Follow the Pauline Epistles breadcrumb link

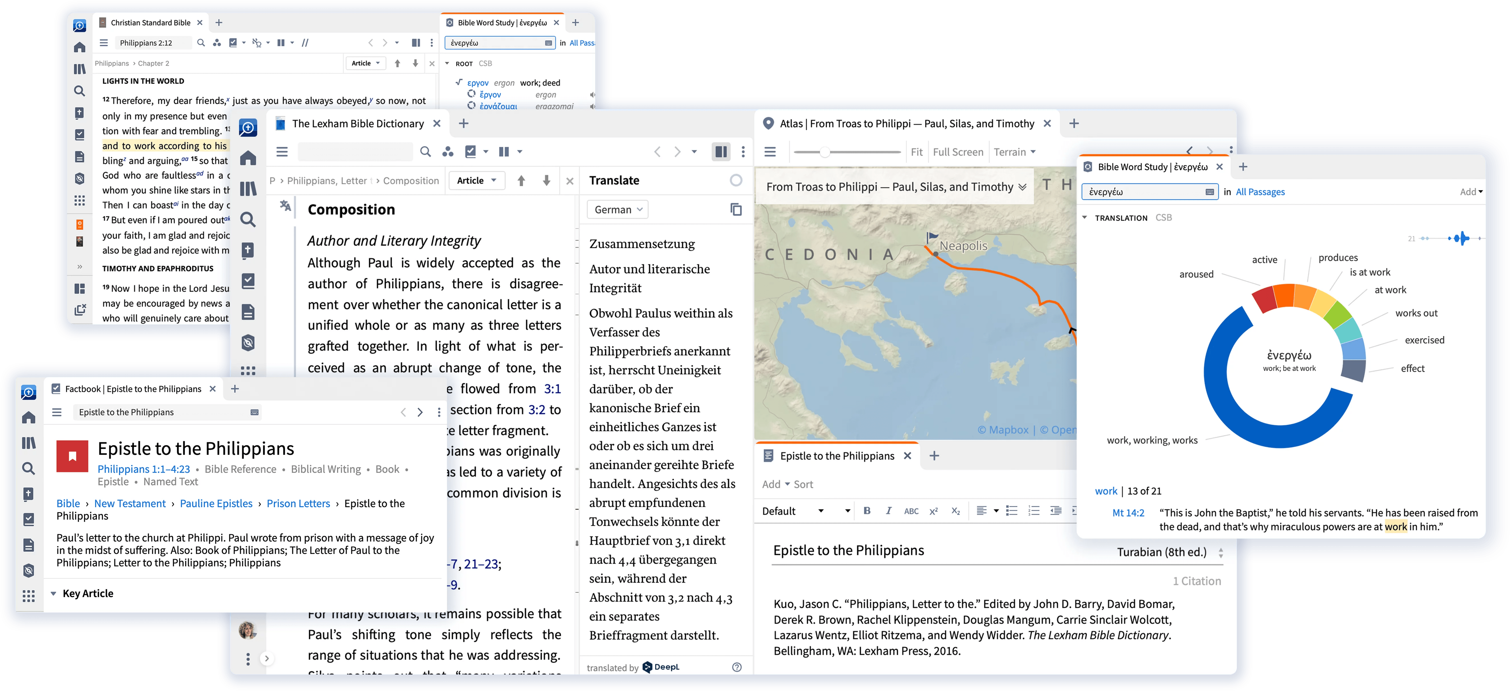pos(216,504)
